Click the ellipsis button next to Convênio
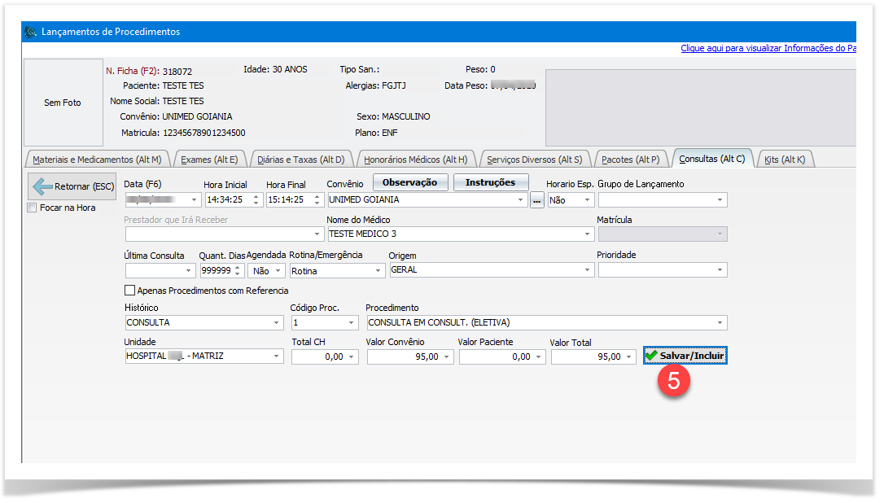 pos(536,200)
